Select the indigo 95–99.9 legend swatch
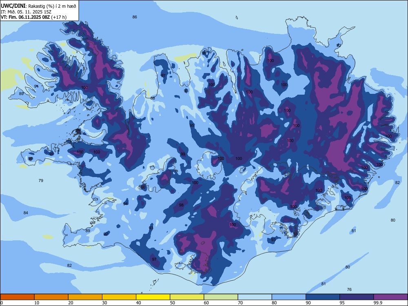The height and width of the screenshot is (306, 408). (357, 297)
